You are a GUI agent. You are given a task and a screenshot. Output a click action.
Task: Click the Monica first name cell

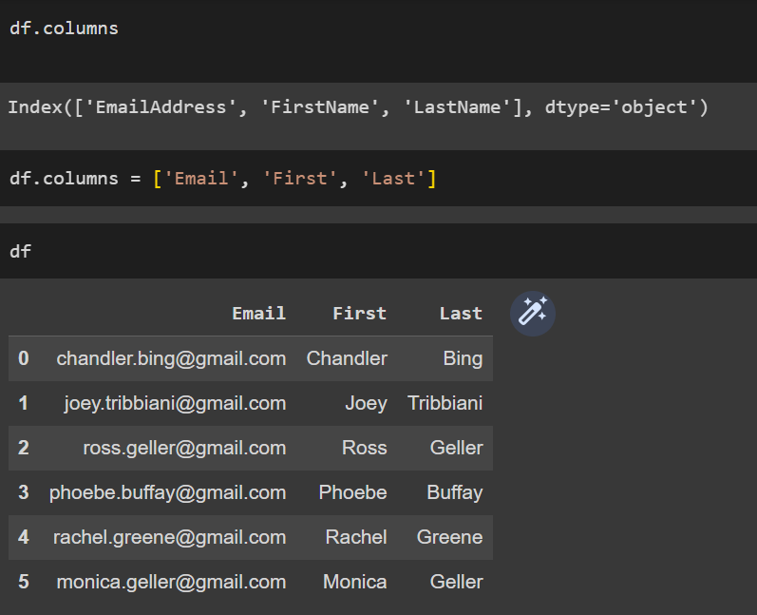coord(355,582)
